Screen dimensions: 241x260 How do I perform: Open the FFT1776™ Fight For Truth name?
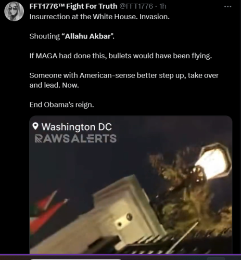[73, 6]
